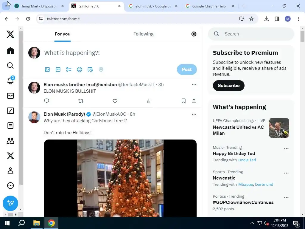The width and height of the screenshot is (305, 229).
Task: Expand the tab search chevron in Chrome
Action: 6,6
